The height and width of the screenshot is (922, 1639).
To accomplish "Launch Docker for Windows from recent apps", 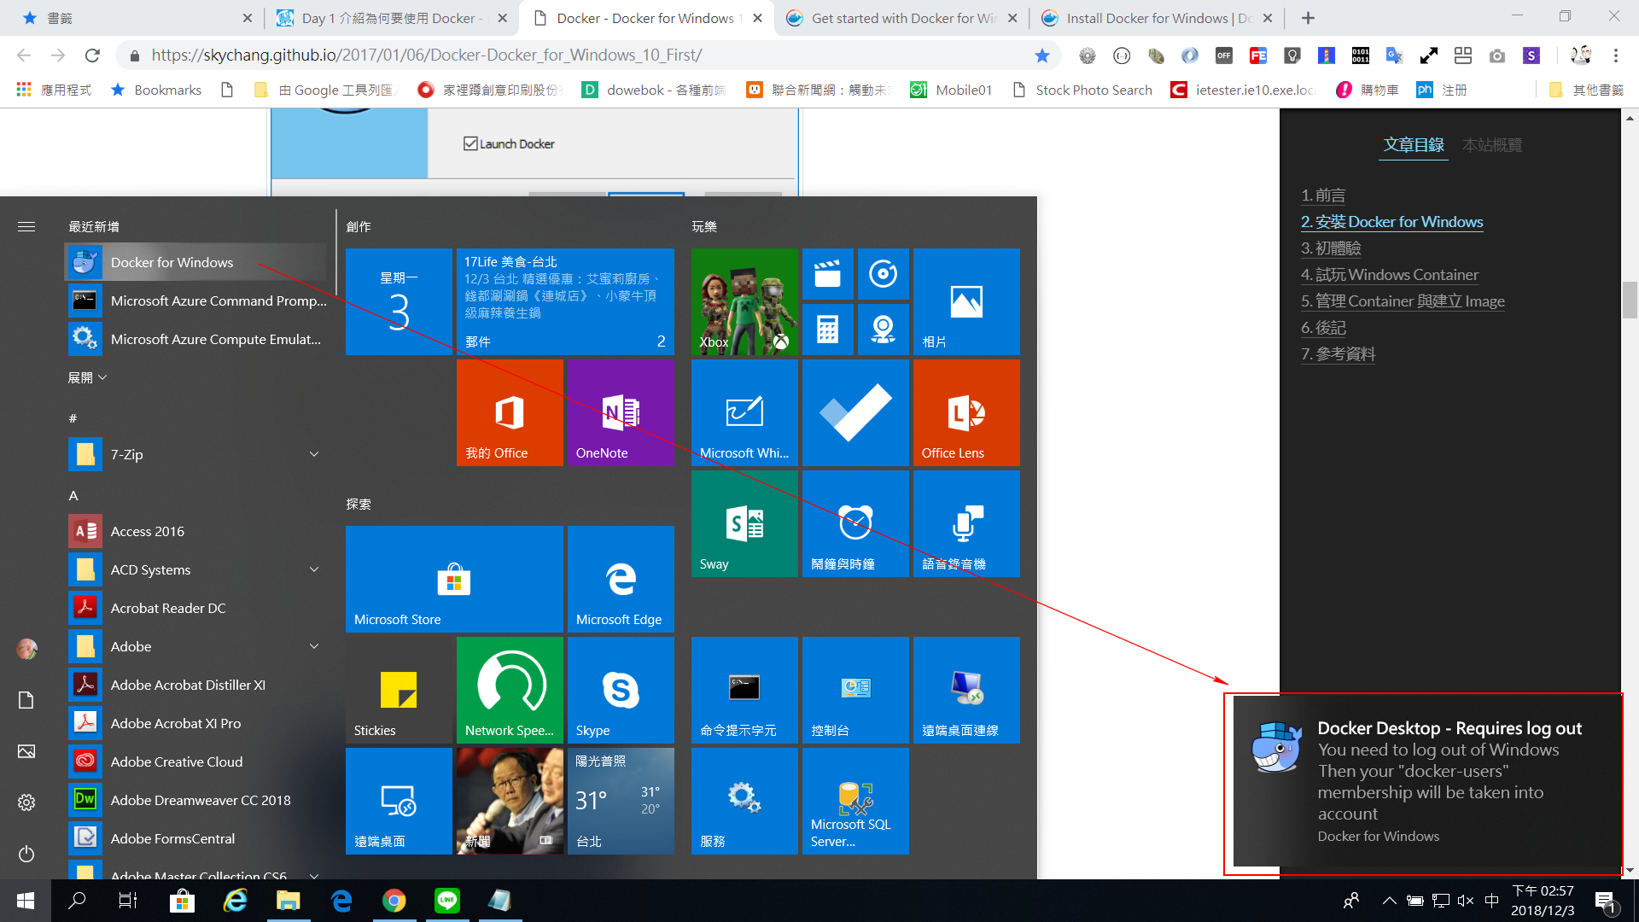I will (x=171, y=262).
